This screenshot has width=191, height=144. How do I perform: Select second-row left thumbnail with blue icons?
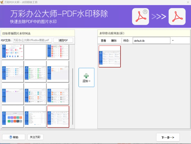click(13, 72)
